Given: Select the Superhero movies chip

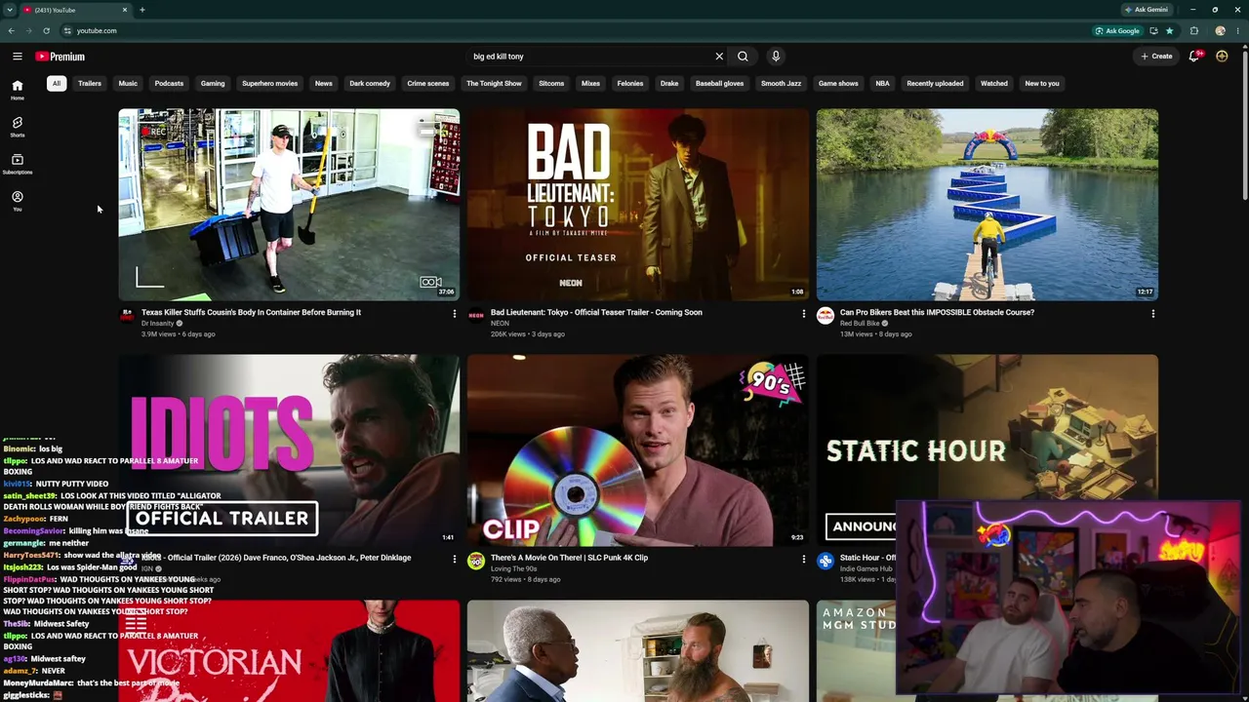Looking at the screenshot, I should click(270, 84).
